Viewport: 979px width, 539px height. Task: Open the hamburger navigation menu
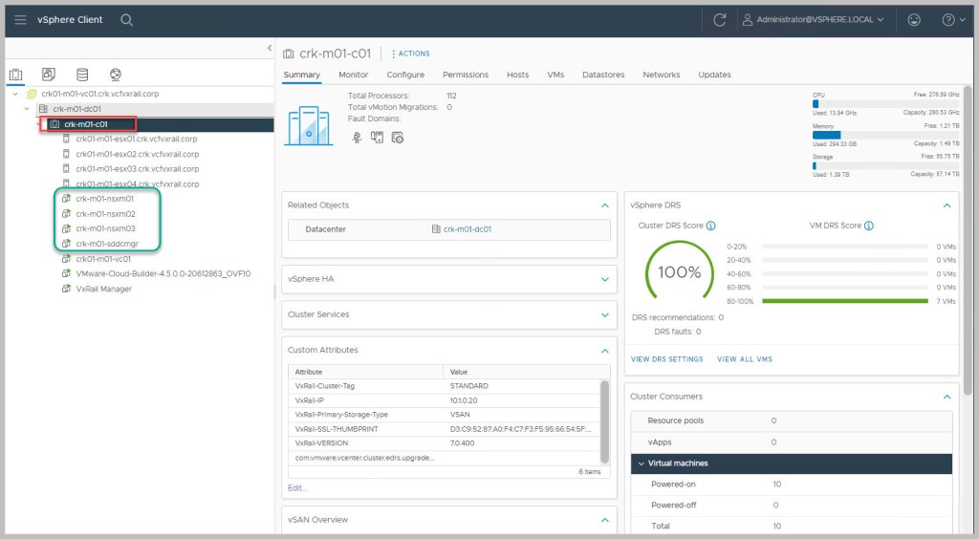20,20
